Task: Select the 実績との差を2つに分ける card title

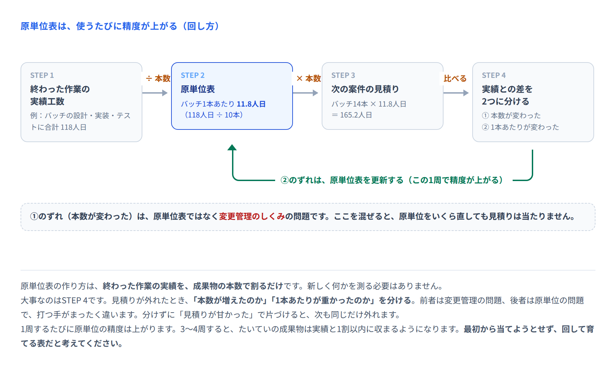Action: coord(507,95)
